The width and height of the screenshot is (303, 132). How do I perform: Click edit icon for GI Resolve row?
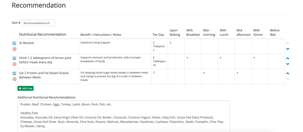click(14, 43)
